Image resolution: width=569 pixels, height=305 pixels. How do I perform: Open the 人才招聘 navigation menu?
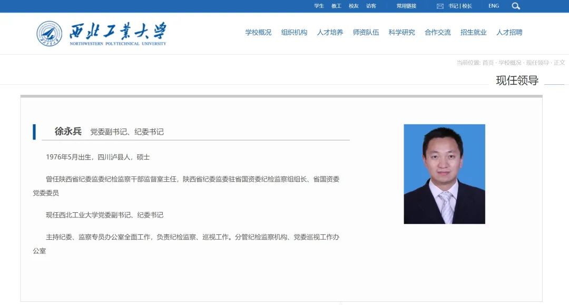pos(509,32)
